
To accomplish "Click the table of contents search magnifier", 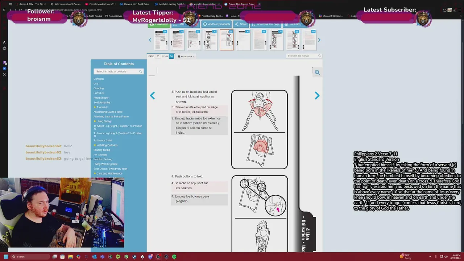I will 141,71.
